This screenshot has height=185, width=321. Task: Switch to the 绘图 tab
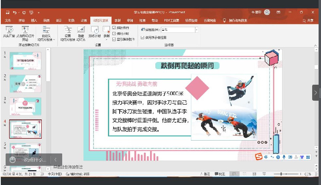46,20
